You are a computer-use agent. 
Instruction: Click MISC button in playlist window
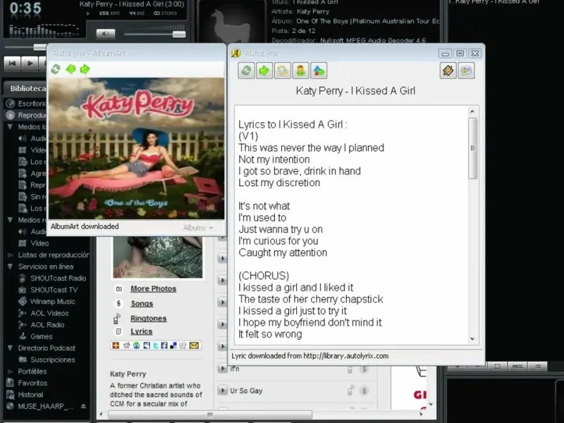pyautogui.click(x=517, y=366)
